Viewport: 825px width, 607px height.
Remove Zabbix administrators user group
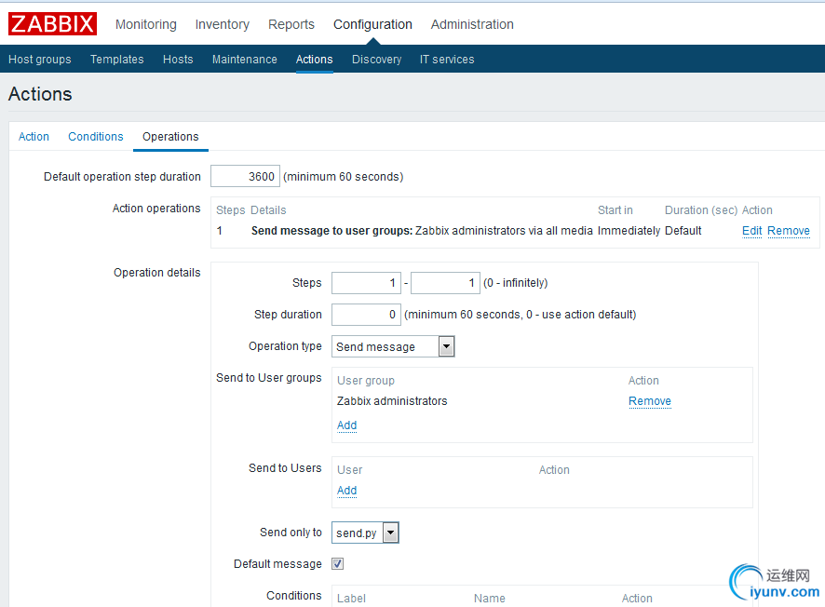650,401
